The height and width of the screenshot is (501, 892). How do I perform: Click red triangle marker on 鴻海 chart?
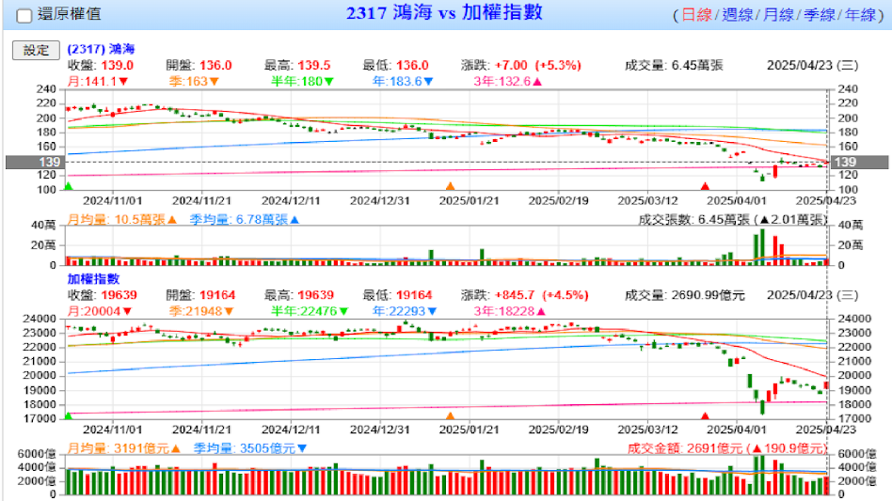(x=705, y=186)
